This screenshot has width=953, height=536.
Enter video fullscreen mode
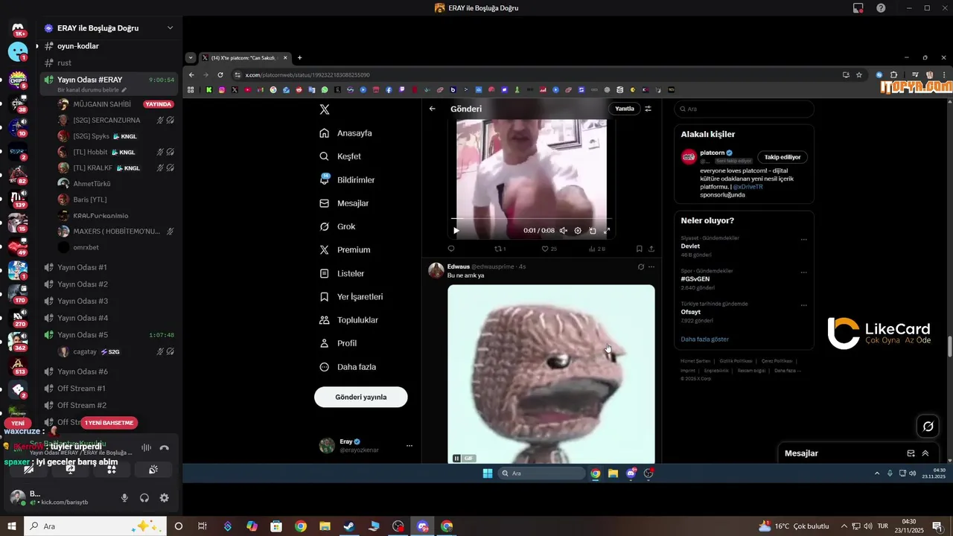pos(607,231)
